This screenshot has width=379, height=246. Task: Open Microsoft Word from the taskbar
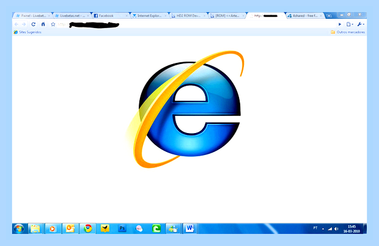189,228
